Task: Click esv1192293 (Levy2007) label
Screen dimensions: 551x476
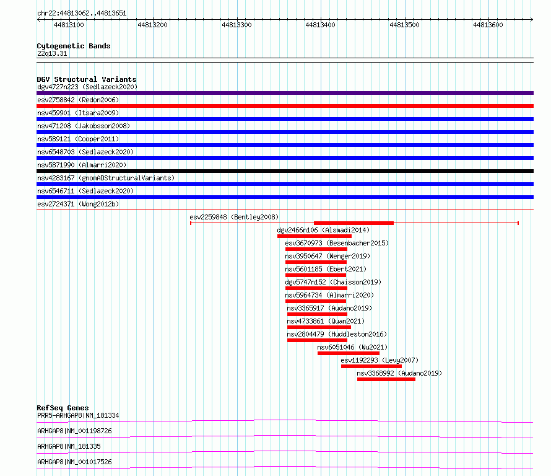Action: tap(380, 360)
